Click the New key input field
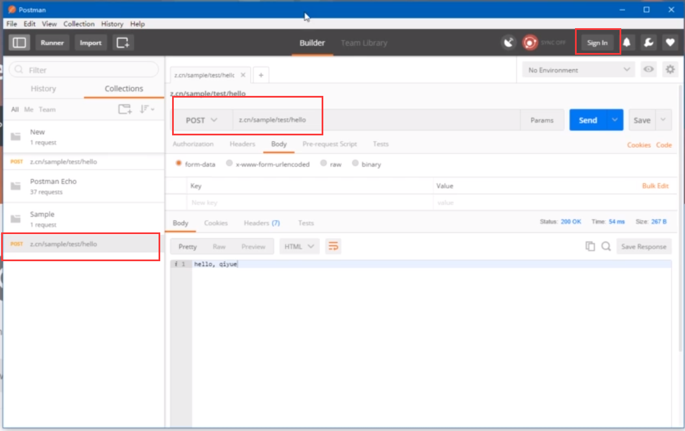 pyautogui.click(x=310, y=202)
